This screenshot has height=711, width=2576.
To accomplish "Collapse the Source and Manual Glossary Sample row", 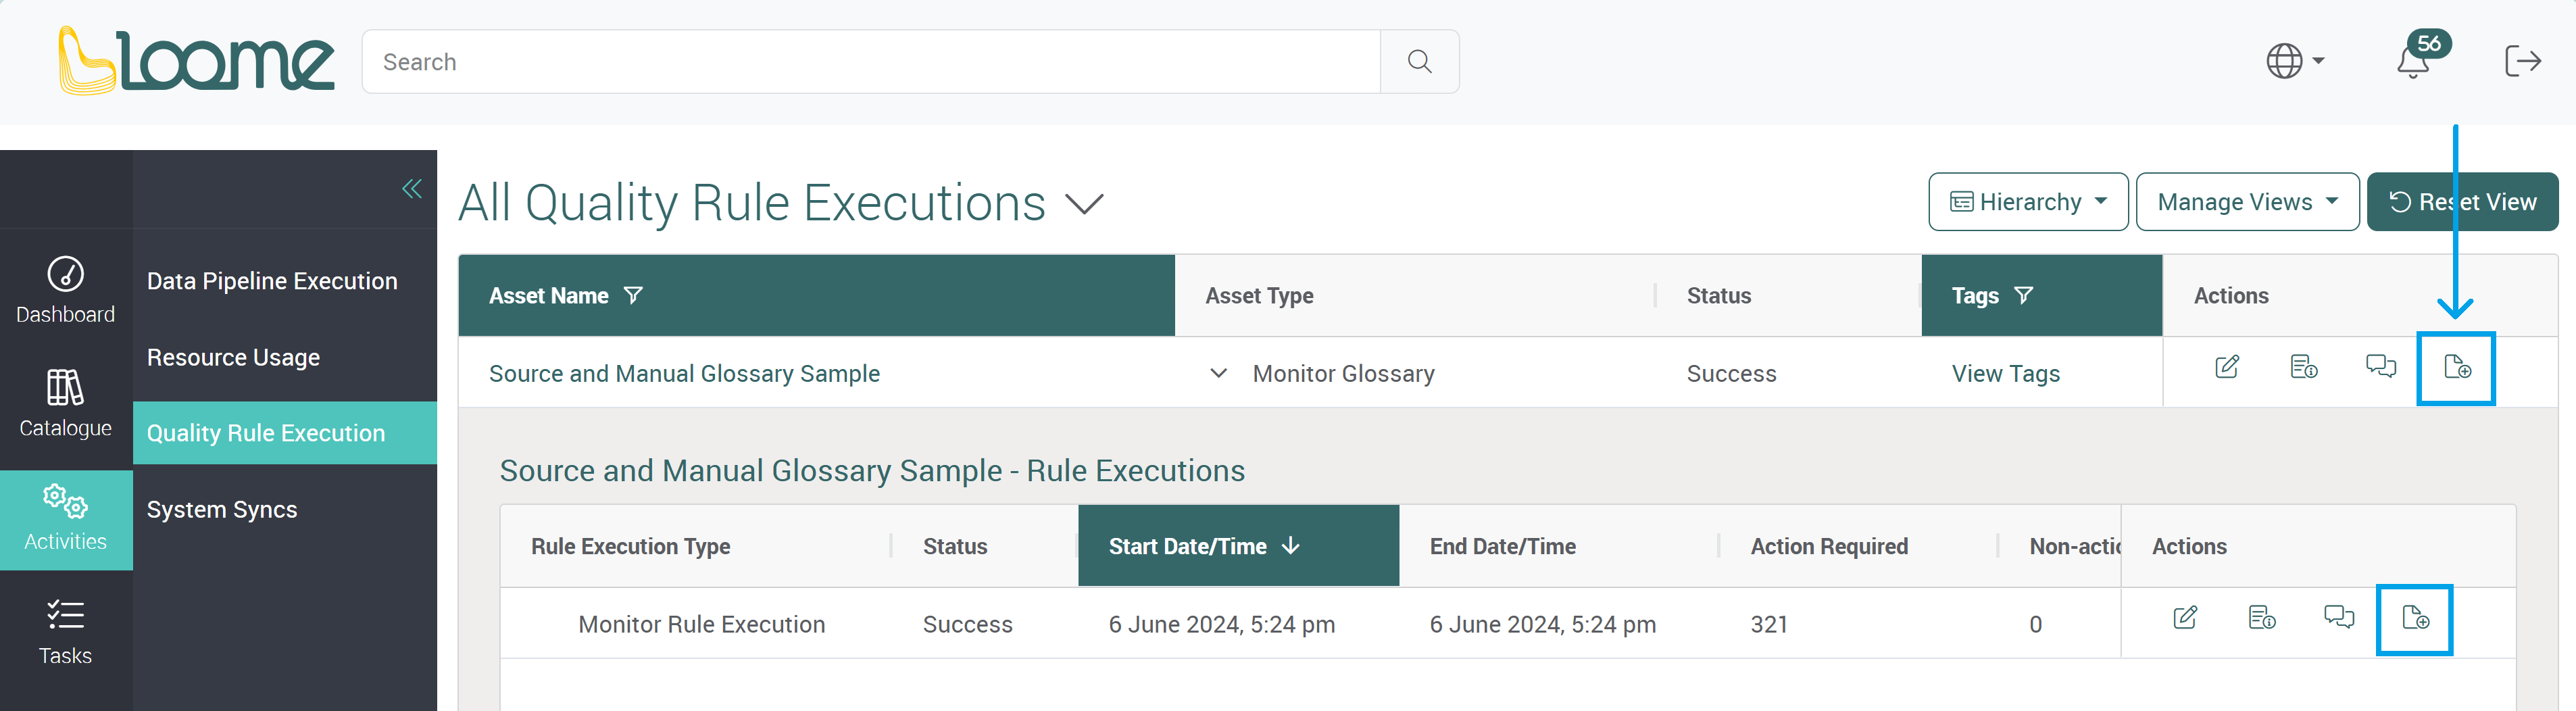I will pyautogui.click(x=1218, y=373).
